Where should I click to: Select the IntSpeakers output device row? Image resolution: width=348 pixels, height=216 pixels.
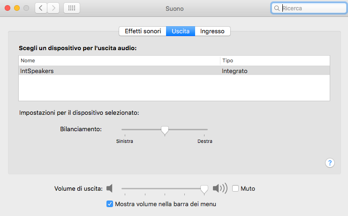174,71
